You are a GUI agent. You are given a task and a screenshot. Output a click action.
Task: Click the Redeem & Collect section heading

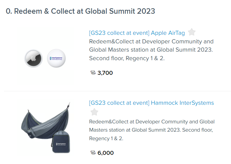(x=81, y=11)
